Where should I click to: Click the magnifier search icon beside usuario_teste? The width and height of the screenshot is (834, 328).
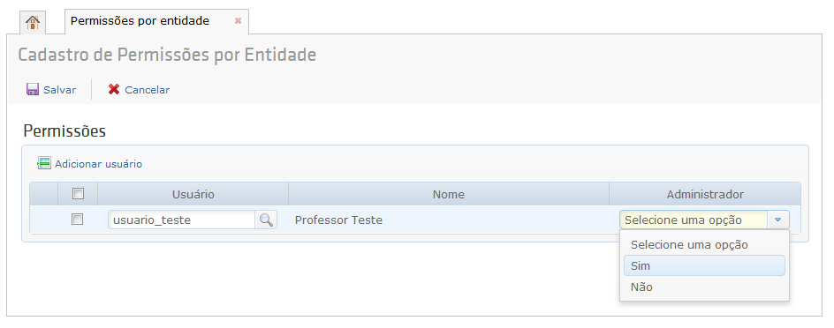pos(266,220)
